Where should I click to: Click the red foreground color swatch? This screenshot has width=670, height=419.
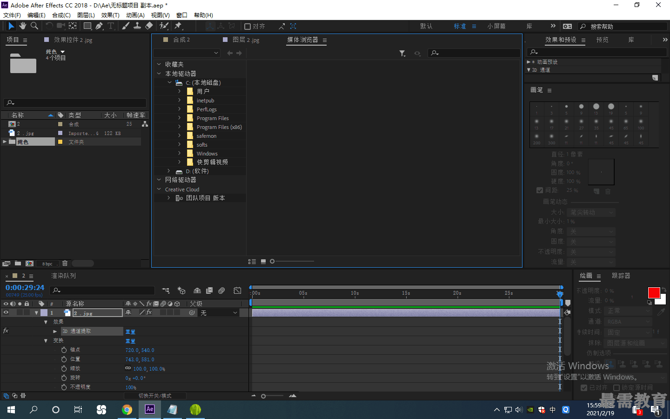pos(654,293)
